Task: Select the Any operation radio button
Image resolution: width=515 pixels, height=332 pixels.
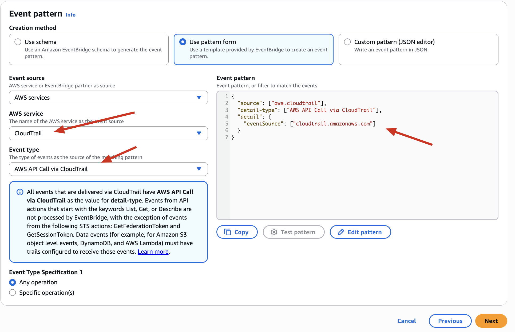Action: [x=13, y=282]
